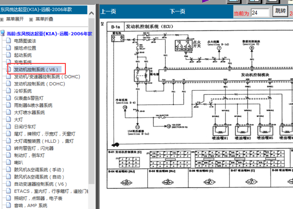This screenshot has width=293, height=209.
Task: Open 雨刮器&喷水器系统 tree item
Action: [33, 105]
